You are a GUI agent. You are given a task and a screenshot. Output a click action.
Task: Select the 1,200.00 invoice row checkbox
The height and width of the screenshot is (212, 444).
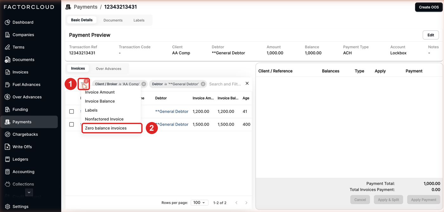pos(72,111)
